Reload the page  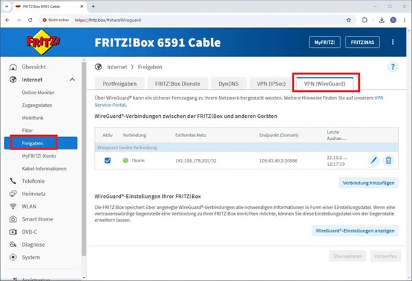pyautogui.click(x=30, y=20)
